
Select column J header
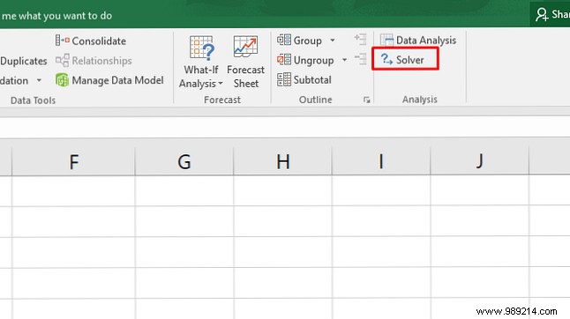coord(479,161)
